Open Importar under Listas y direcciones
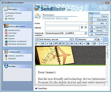This screenshot has height=92, width=111. click(x=11, y=36)
